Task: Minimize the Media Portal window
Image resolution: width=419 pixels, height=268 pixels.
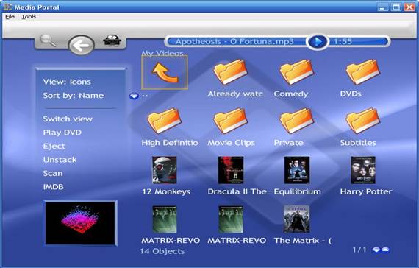Action: [x=383, y=7]
